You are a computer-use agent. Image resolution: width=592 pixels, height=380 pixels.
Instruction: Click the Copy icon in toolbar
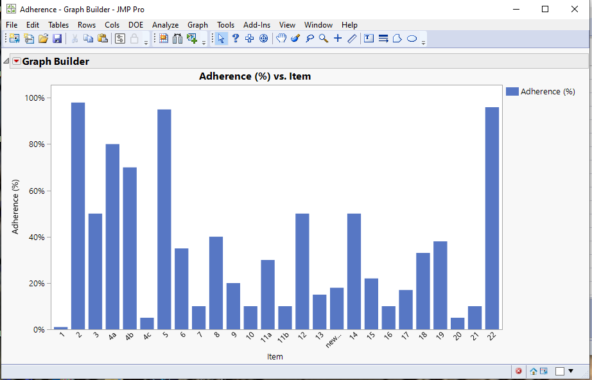tap(89, 39)
